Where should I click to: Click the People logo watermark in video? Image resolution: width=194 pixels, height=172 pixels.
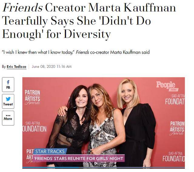[167, 86]
